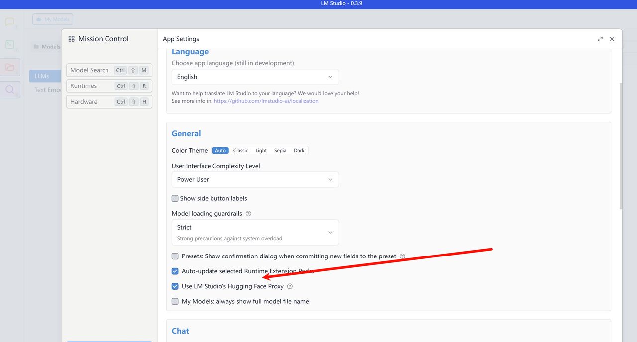The width and height of the screenshot is (637, 342).
Task: Click the App Settings vertical scrollbar
Action: 620,146
